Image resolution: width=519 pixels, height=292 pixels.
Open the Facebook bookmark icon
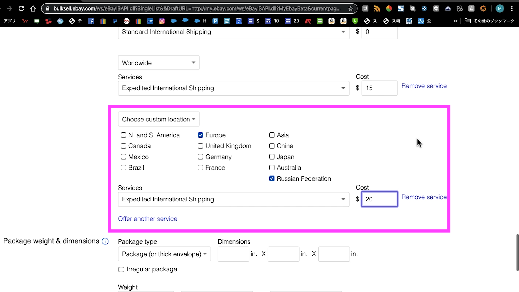(x=91, y=21)
